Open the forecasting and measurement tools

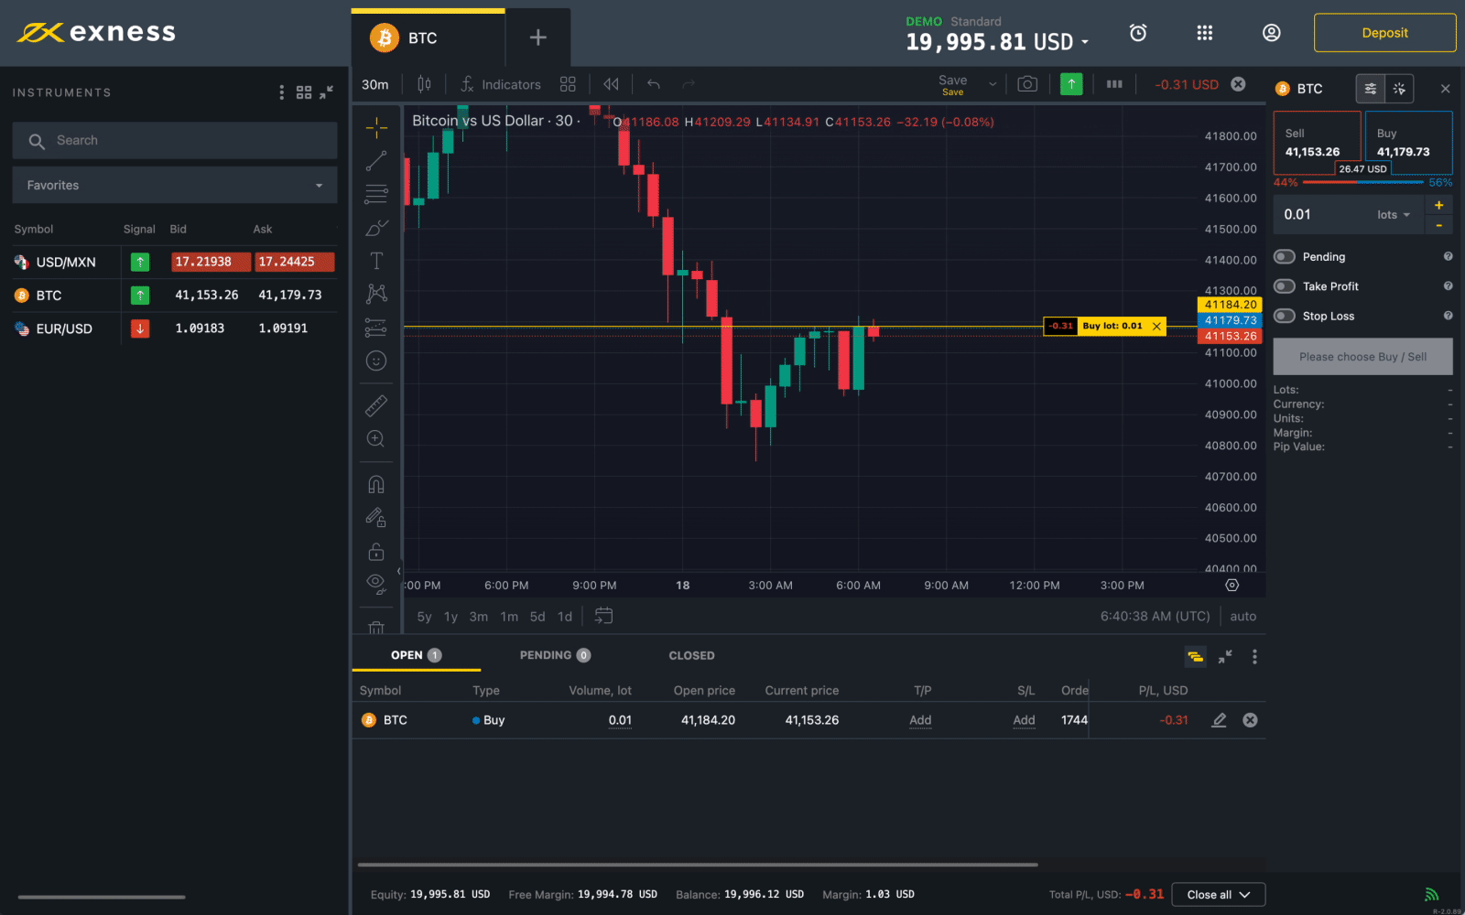tap(376, 327)
